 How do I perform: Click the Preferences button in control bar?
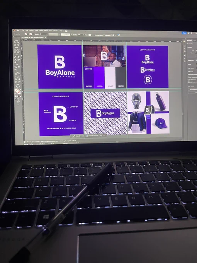coord(108,35)
